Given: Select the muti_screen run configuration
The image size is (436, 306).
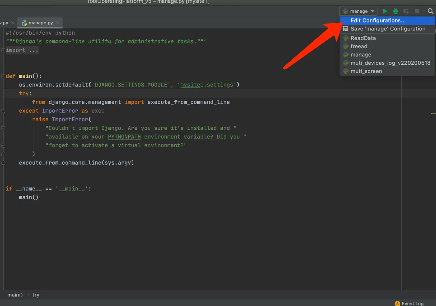Looking at the screenshot, I should 387,71.
